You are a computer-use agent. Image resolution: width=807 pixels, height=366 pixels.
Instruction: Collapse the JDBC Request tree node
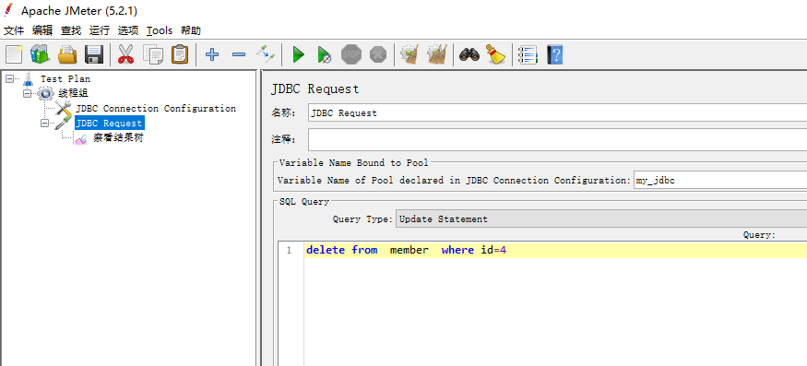pyautogui.click(x=45, y=123)
